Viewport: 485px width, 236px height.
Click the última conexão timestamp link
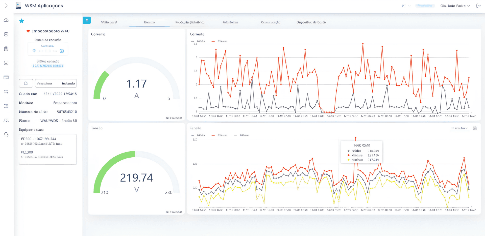click(48, 66)
